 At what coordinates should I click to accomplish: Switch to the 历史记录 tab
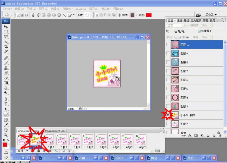[x=196, y=20]
